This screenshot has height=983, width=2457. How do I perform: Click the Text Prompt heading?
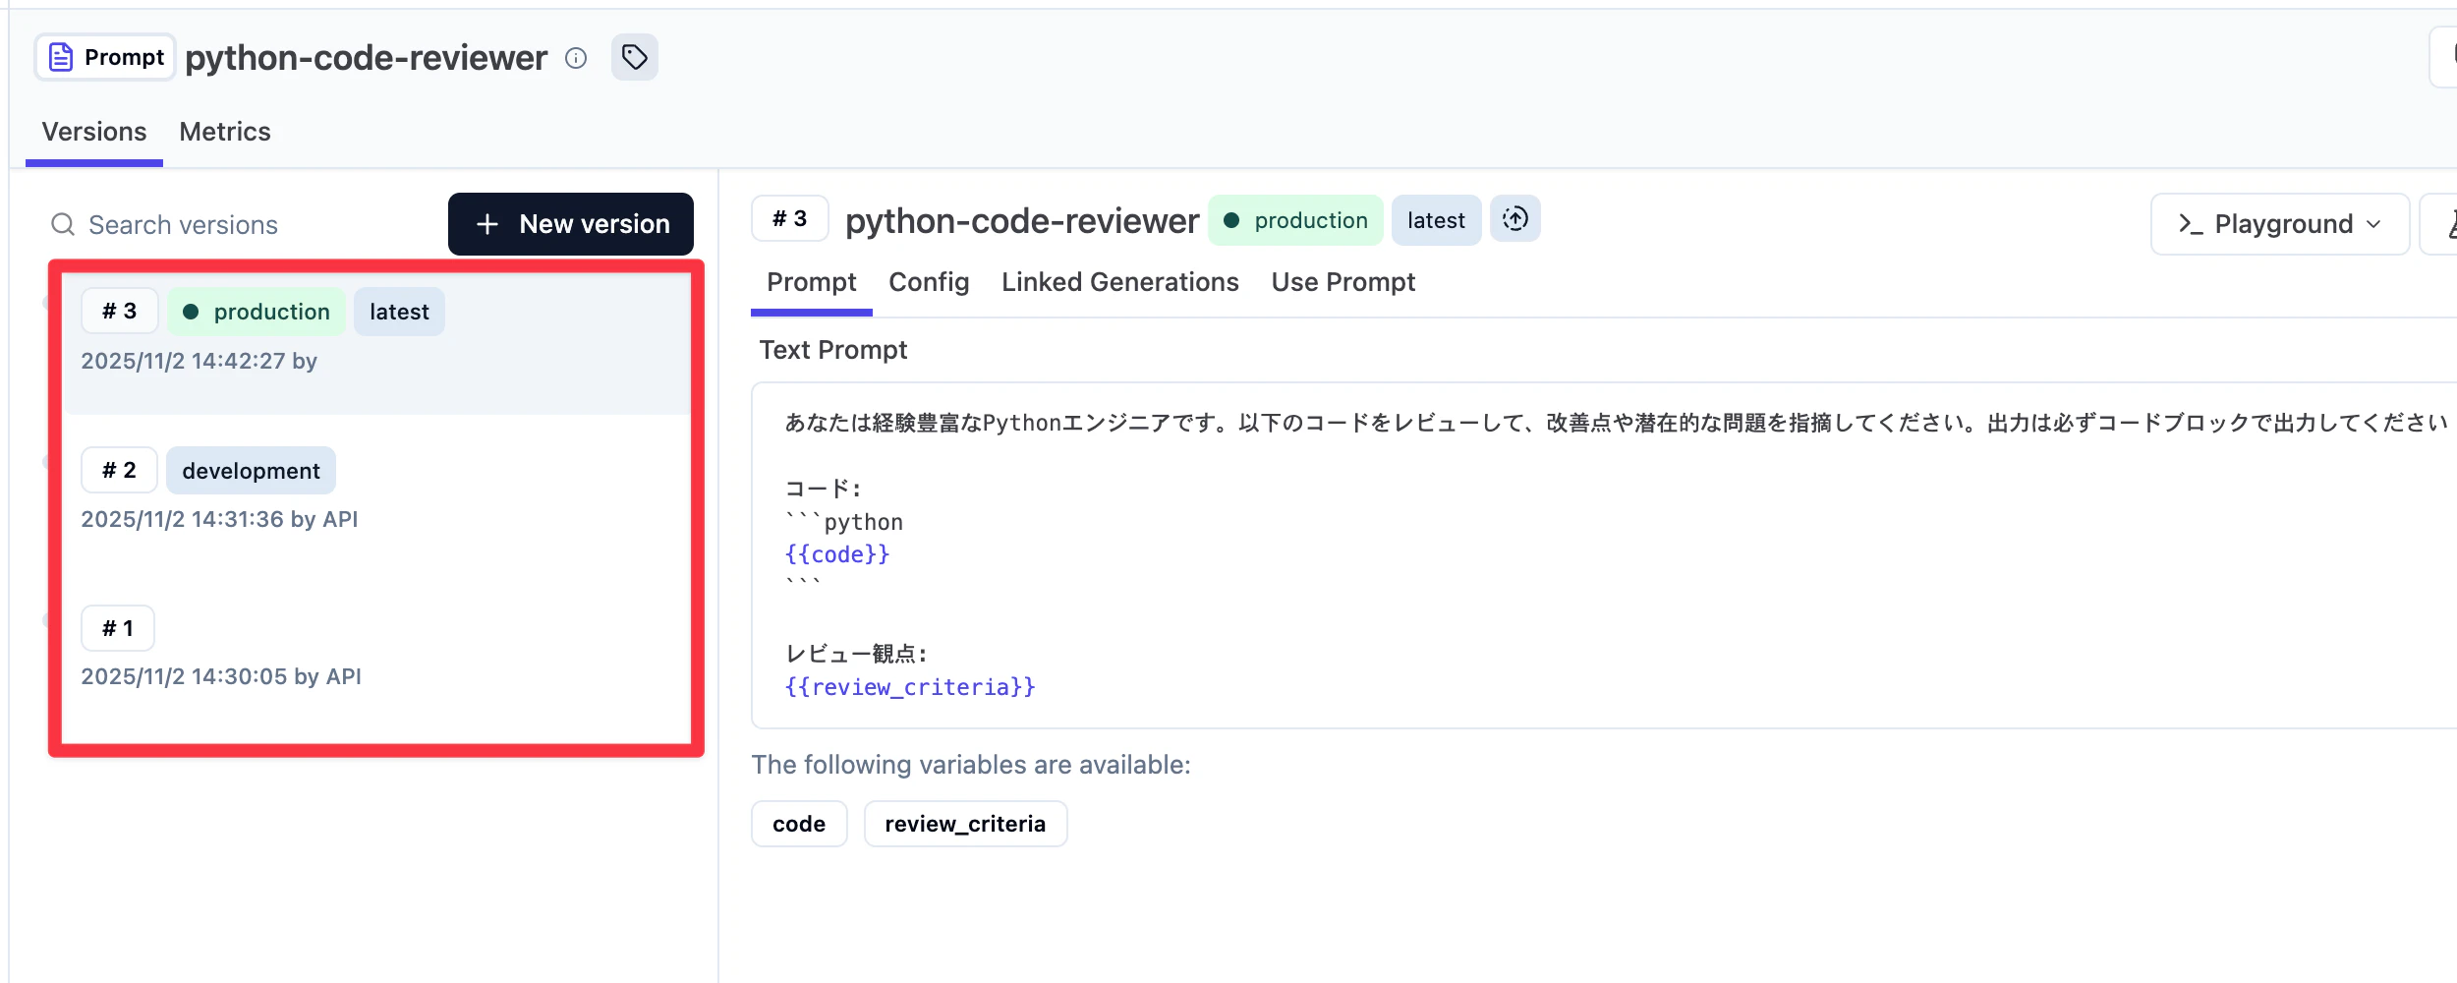point(833,350)
